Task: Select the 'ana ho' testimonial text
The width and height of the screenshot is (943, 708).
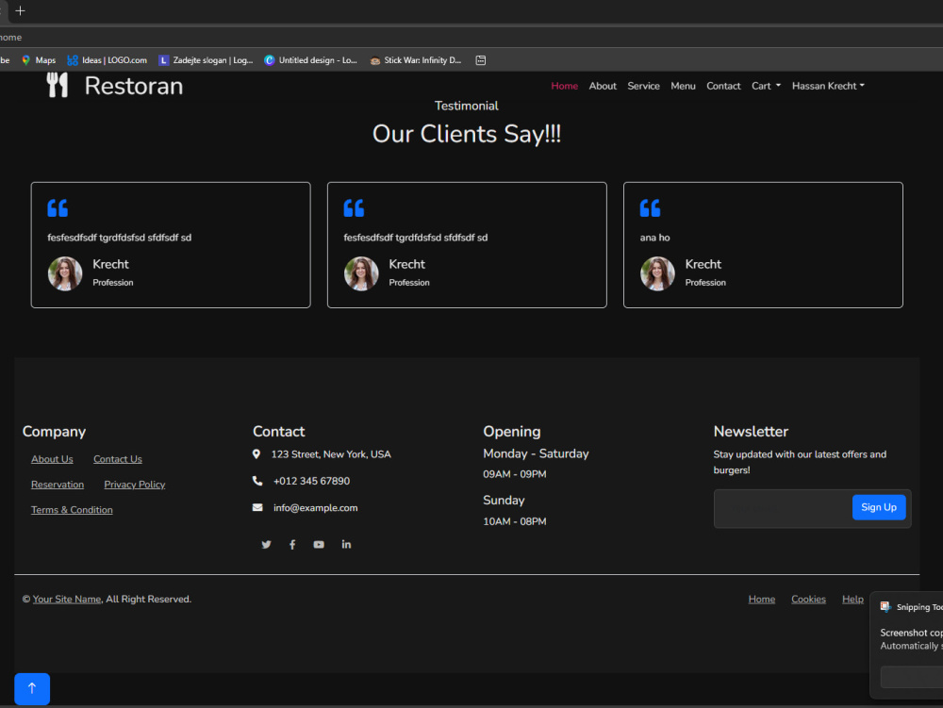Action: pos(655,238)
